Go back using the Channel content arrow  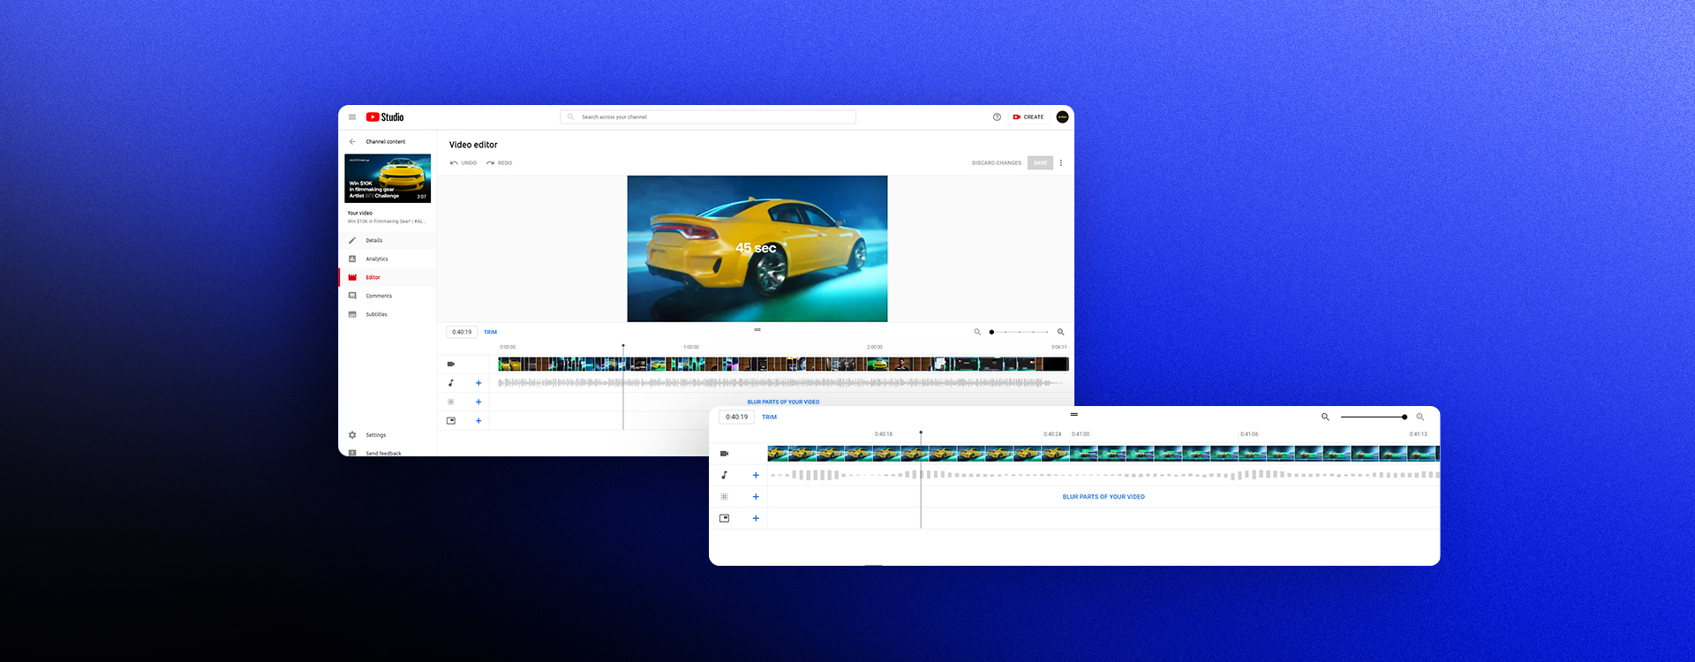(x=352, y=142)
